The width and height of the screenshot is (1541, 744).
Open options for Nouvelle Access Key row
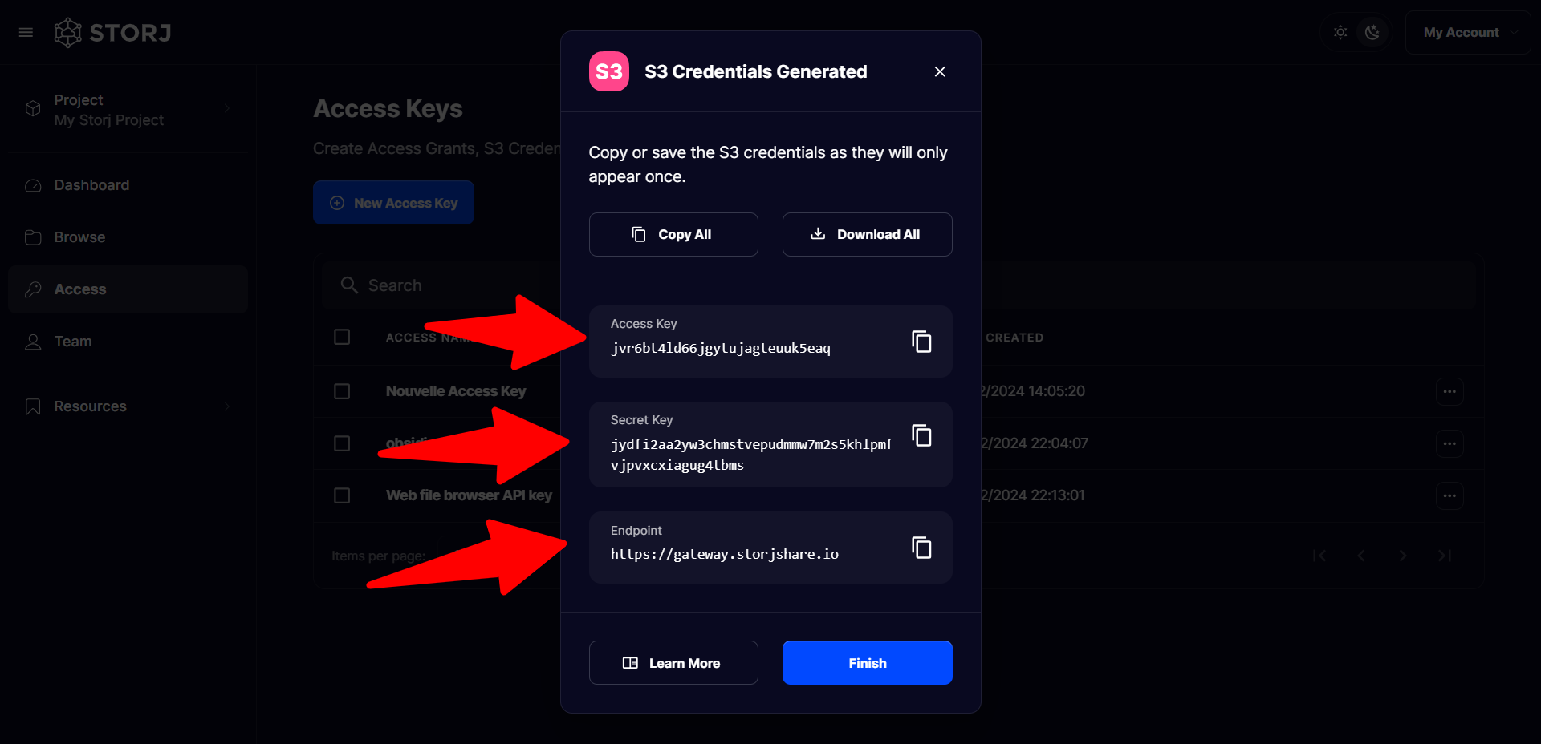pyautogui.click(x=1449, y=391)
